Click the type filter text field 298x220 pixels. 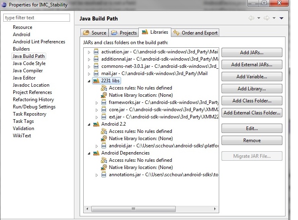tap(37, 18)
